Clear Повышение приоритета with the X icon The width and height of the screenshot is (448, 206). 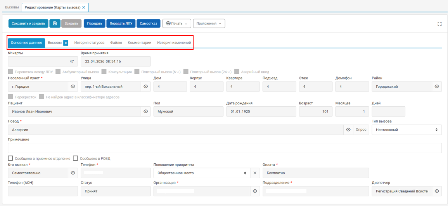255,173
